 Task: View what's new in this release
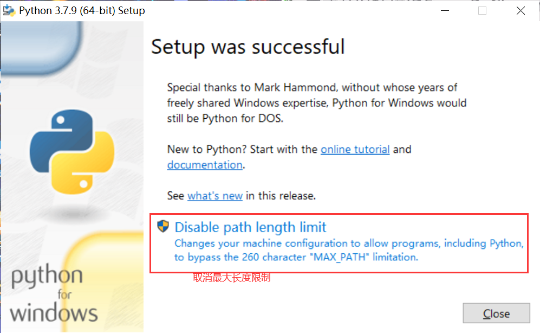pos(214,196)
